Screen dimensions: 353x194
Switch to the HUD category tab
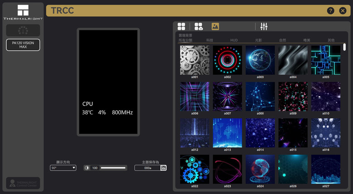pyautogui.click(x=234, y=40)
